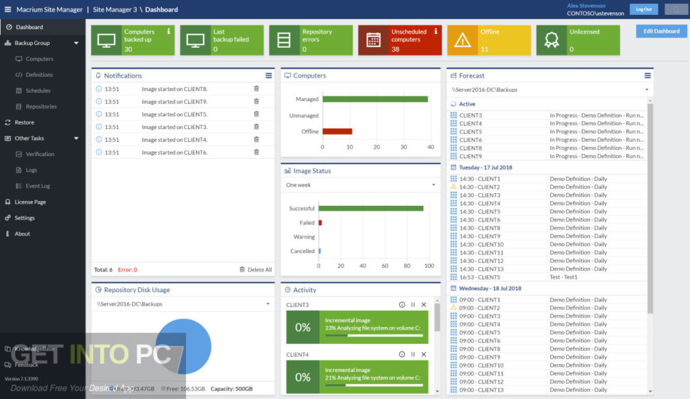Viewport: 690px width, 399px height.
Task: Open the Settings page from sidebar
Action: (24, 217)
